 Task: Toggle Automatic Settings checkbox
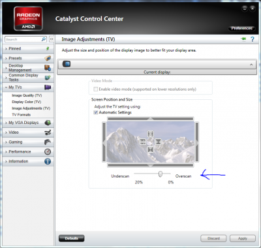point(95,112)
